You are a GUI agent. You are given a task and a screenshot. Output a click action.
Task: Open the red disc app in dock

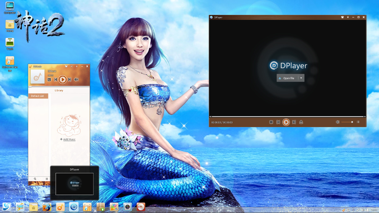[141, 207]
